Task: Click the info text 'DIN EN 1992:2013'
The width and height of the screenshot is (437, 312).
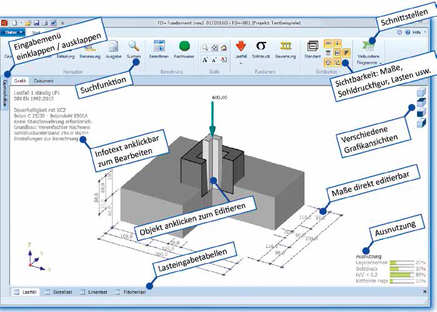Action: (33, 99)
